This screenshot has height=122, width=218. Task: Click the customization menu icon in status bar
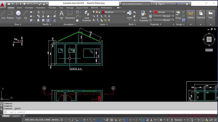[215, 120]
